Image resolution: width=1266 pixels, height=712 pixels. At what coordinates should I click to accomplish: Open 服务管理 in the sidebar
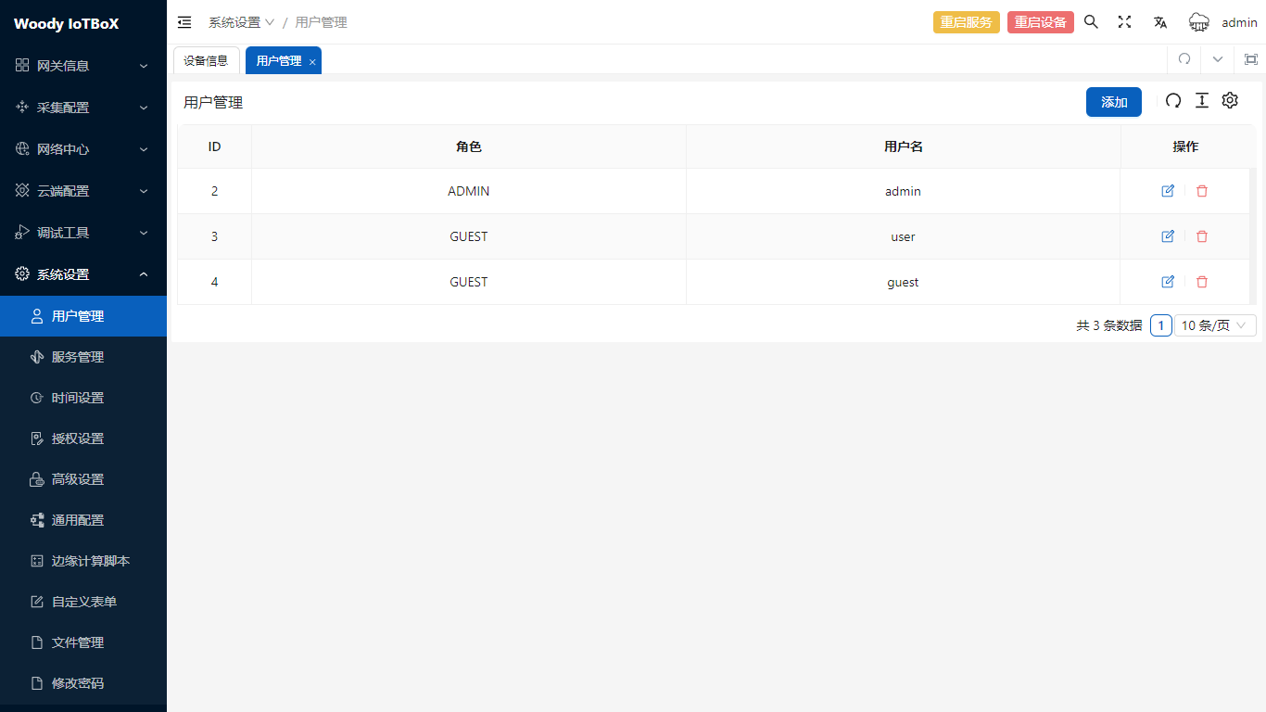78,357
